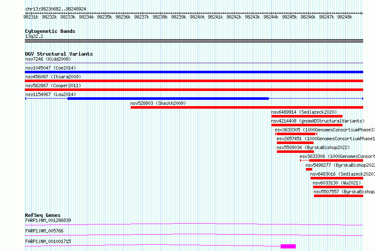Select the red nsv6033130 bar
375x251 pixels.
(338, 187)
